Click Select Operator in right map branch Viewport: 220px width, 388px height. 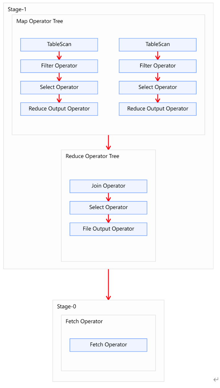pyautogui.click(x=157, y=87)
